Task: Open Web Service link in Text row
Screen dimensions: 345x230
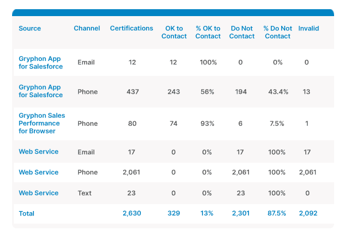Action: click(x=39, y=193)
